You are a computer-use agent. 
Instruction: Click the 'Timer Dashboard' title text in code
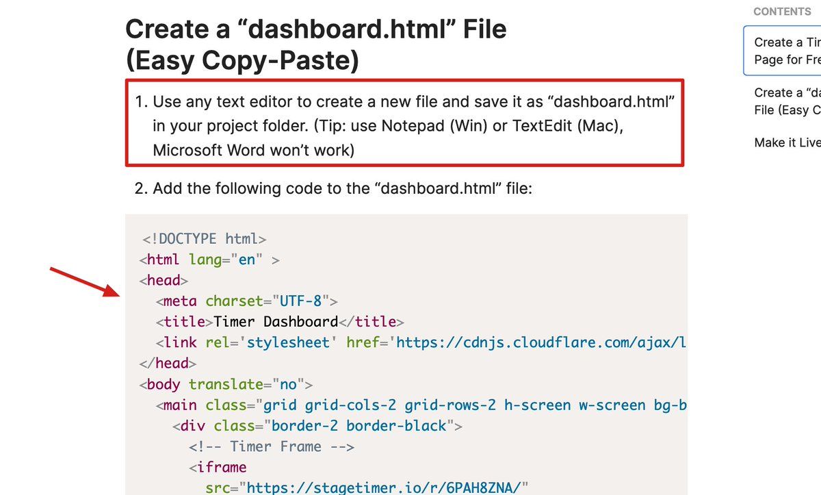(x=276, y=322)
